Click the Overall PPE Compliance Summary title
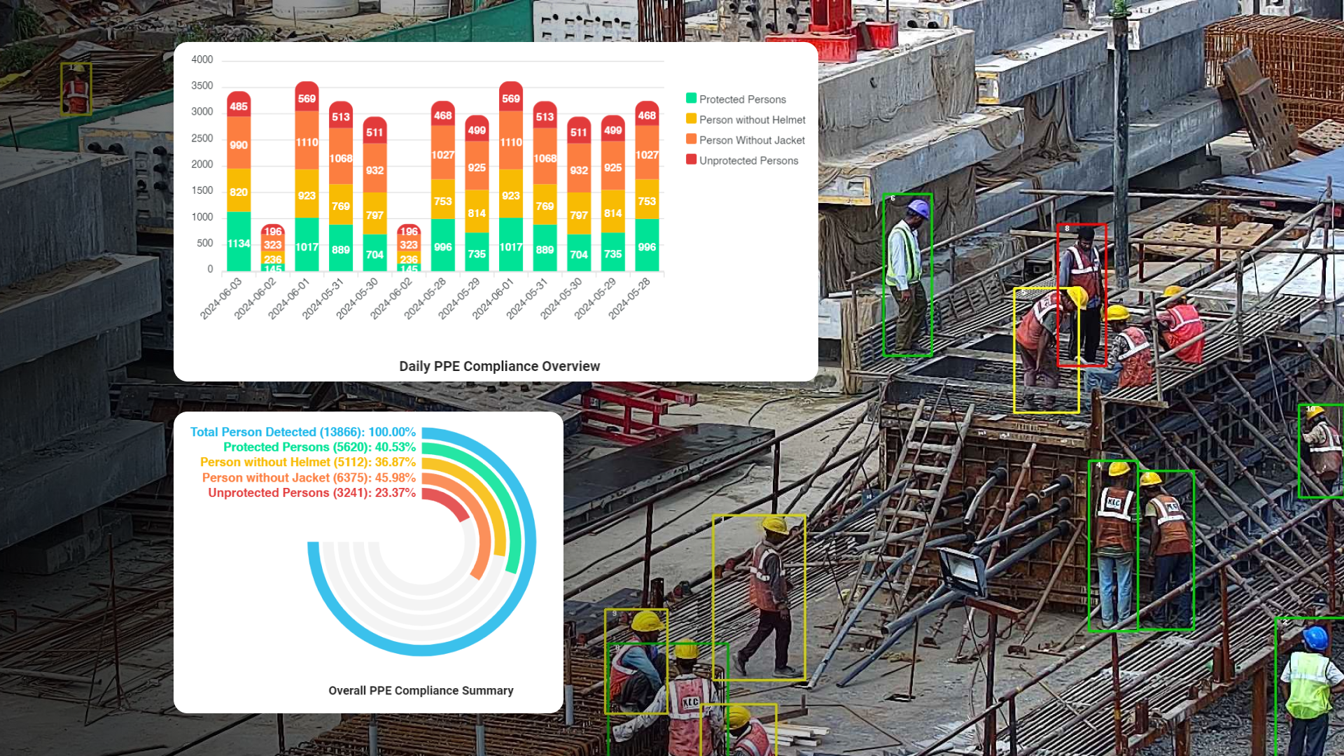The width and height of the screenshot is (1344, 756). [421, 690]
